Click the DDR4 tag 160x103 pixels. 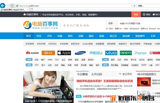[x=144, y=65]
